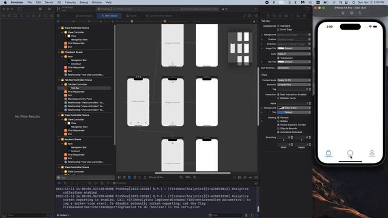
Task: Click the console filter field
Action: pos(225,216)
